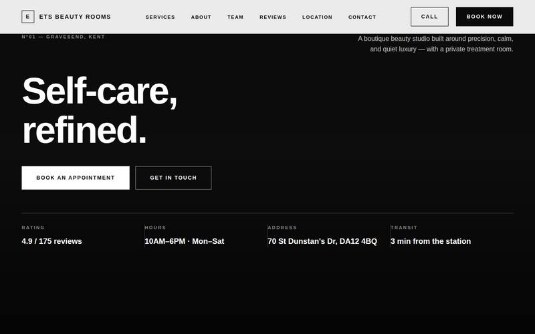This screenshot has width=535, height=334.
Task: Click the ADDRESS label
Action: [282, 227]
